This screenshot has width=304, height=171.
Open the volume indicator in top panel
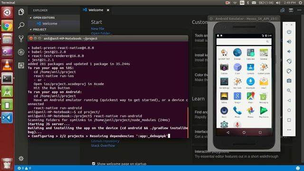278,2
